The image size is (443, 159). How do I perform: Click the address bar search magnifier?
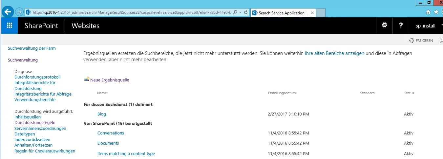[x=236, y=12]
